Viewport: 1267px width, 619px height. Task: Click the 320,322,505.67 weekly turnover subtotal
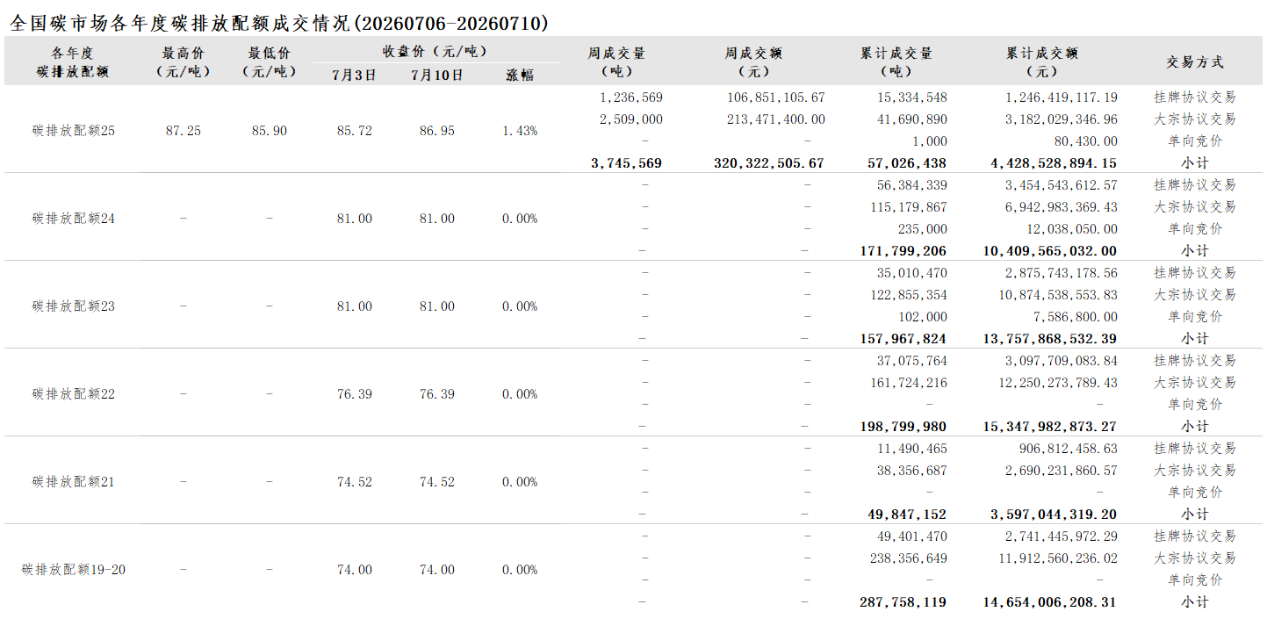pyautogui.click(x=769, y=163)
